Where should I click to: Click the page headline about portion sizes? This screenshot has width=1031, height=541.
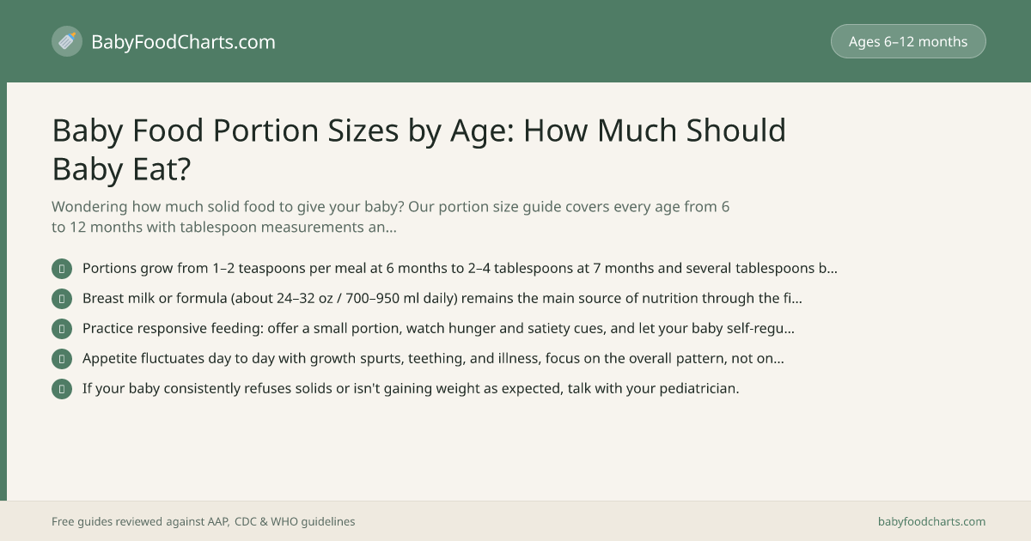click(x=419, y=149)
